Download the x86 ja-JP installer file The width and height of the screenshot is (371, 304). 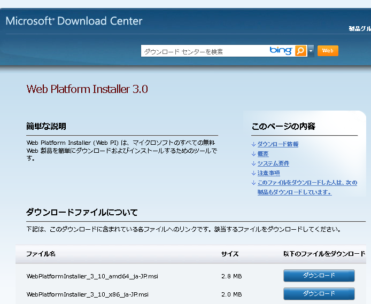click(319, 294)
